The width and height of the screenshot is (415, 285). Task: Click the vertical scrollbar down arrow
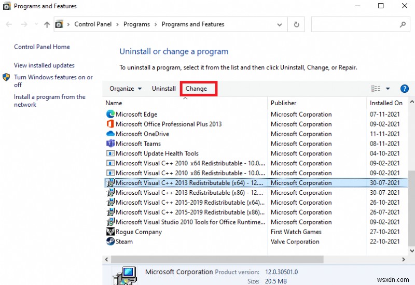[412, 250]
